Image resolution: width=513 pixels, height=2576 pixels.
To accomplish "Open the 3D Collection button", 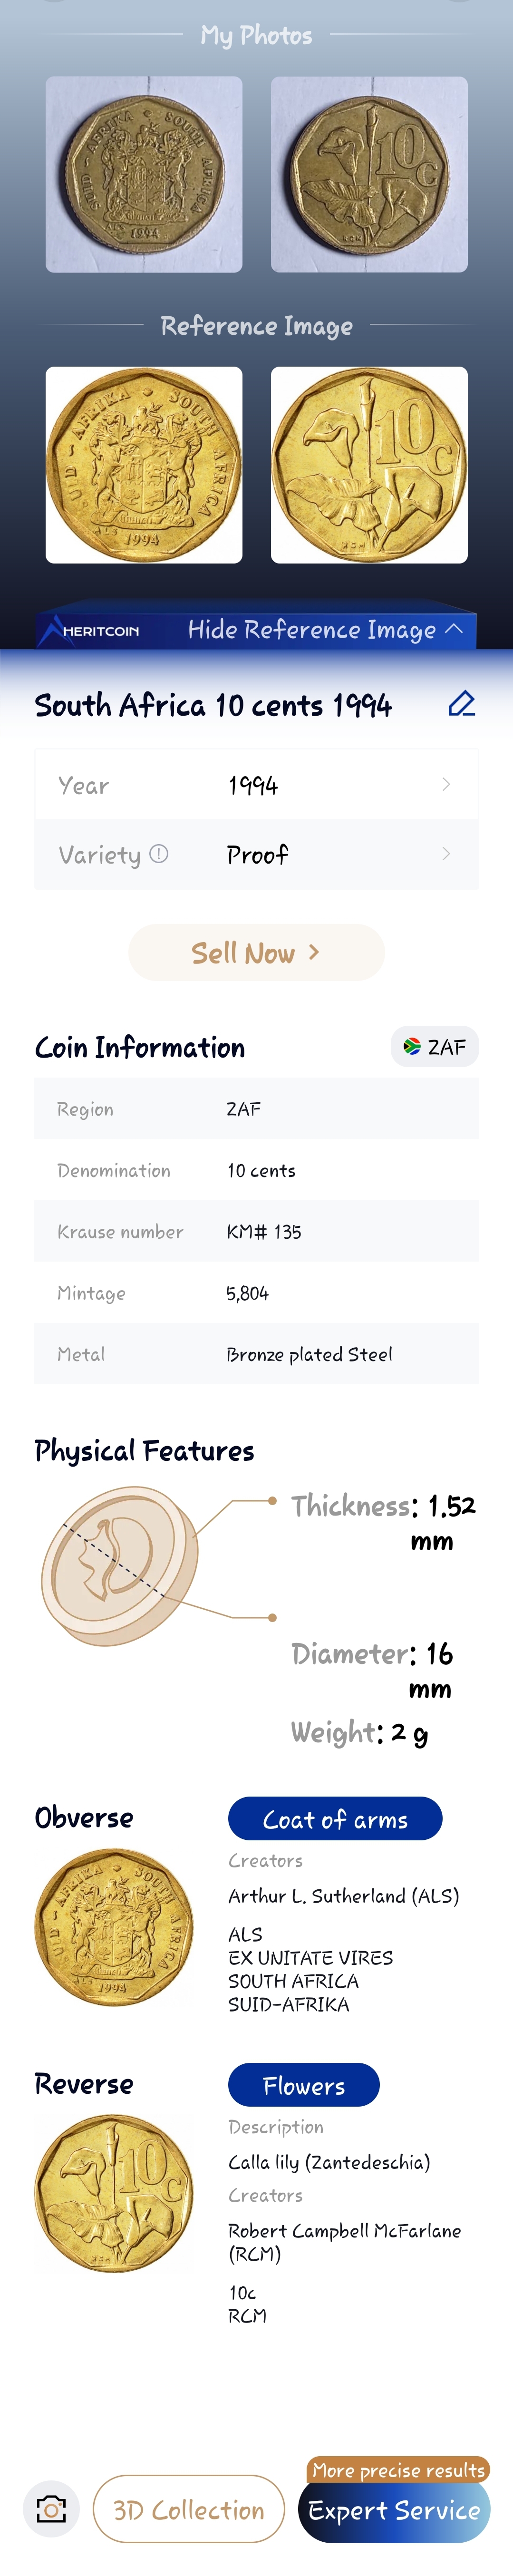I will [x=189, y=2509].
